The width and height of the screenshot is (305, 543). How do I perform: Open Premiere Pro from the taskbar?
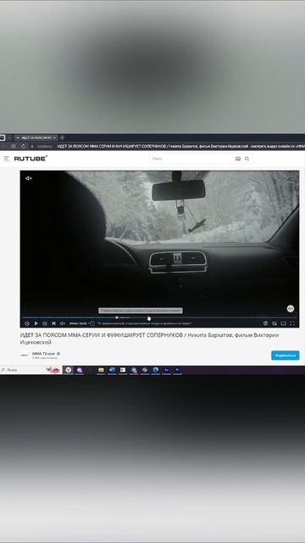[x=177, y=370]
